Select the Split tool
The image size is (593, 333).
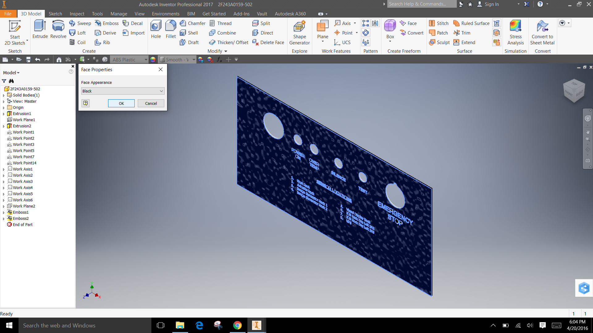tap(261, 23)
